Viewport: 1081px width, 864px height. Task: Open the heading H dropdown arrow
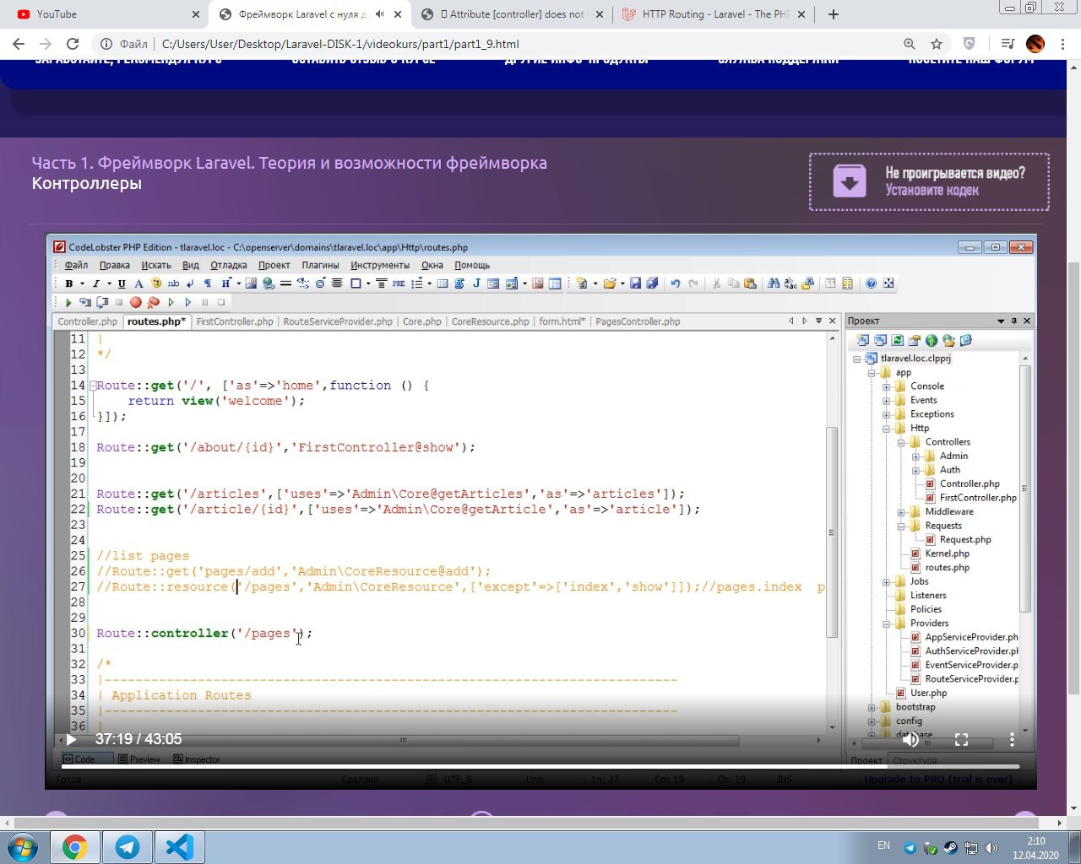tap(239, 283)
